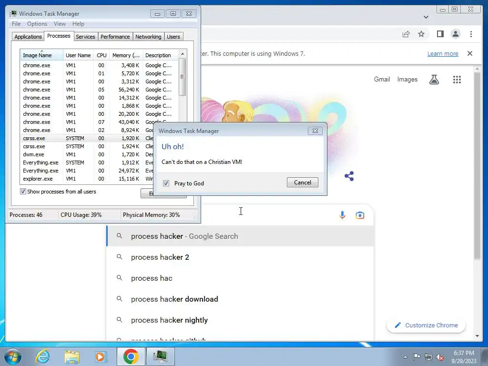Sort processes by User Name column

(78, 55)
